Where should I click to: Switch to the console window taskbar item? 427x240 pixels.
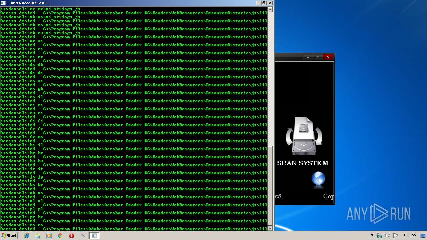[94, 236]
